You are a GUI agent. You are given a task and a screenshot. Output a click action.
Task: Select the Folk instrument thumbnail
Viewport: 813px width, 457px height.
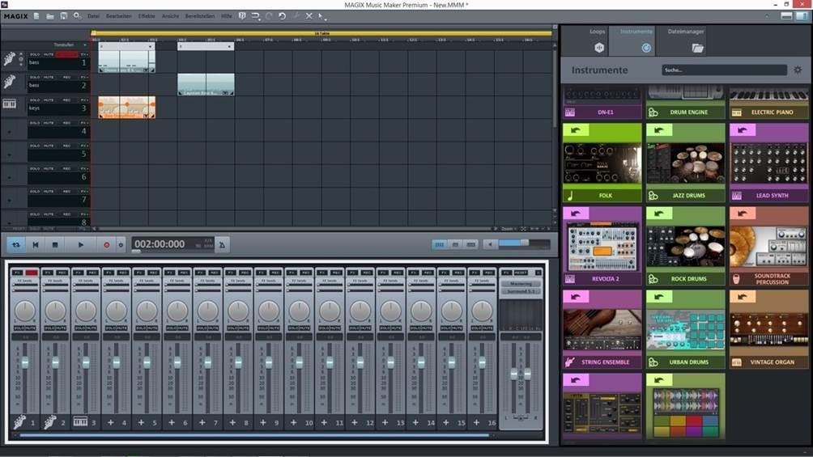pos(602,163)
